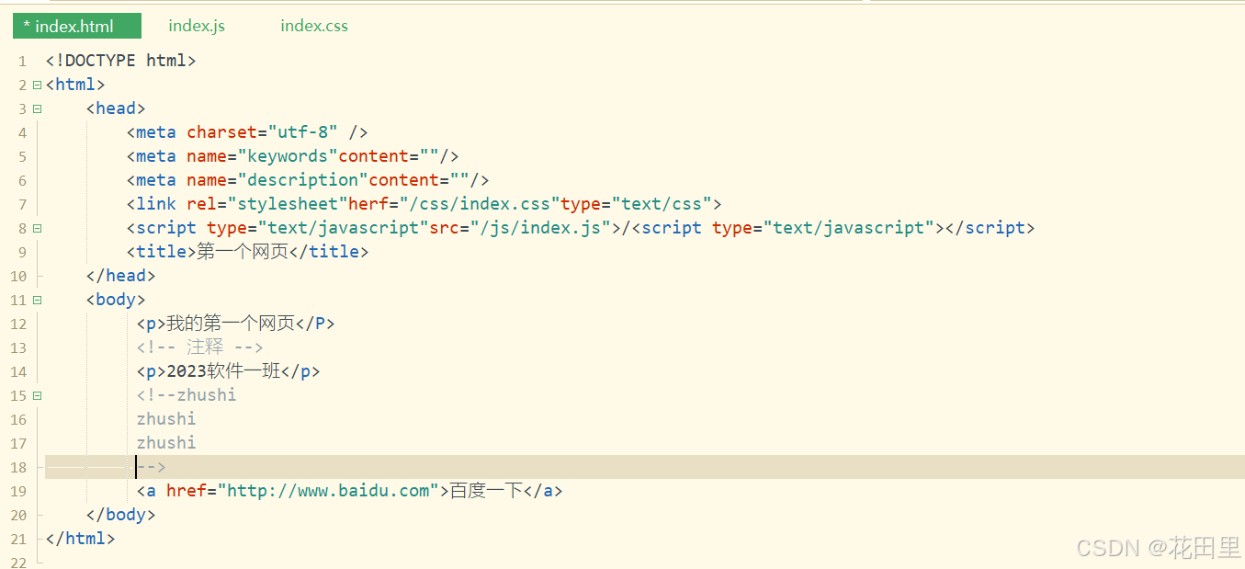This screenshot has width=1245, height=569.
Task: Click the "/js/index.js" source string
Action: pos(541,228)
